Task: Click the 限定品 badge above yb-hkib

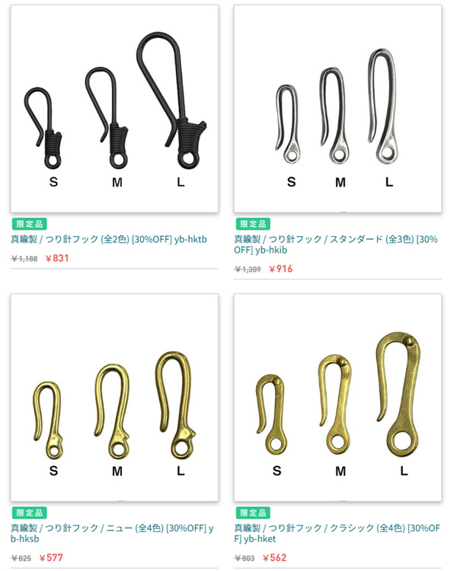Action: coord(253,224)
